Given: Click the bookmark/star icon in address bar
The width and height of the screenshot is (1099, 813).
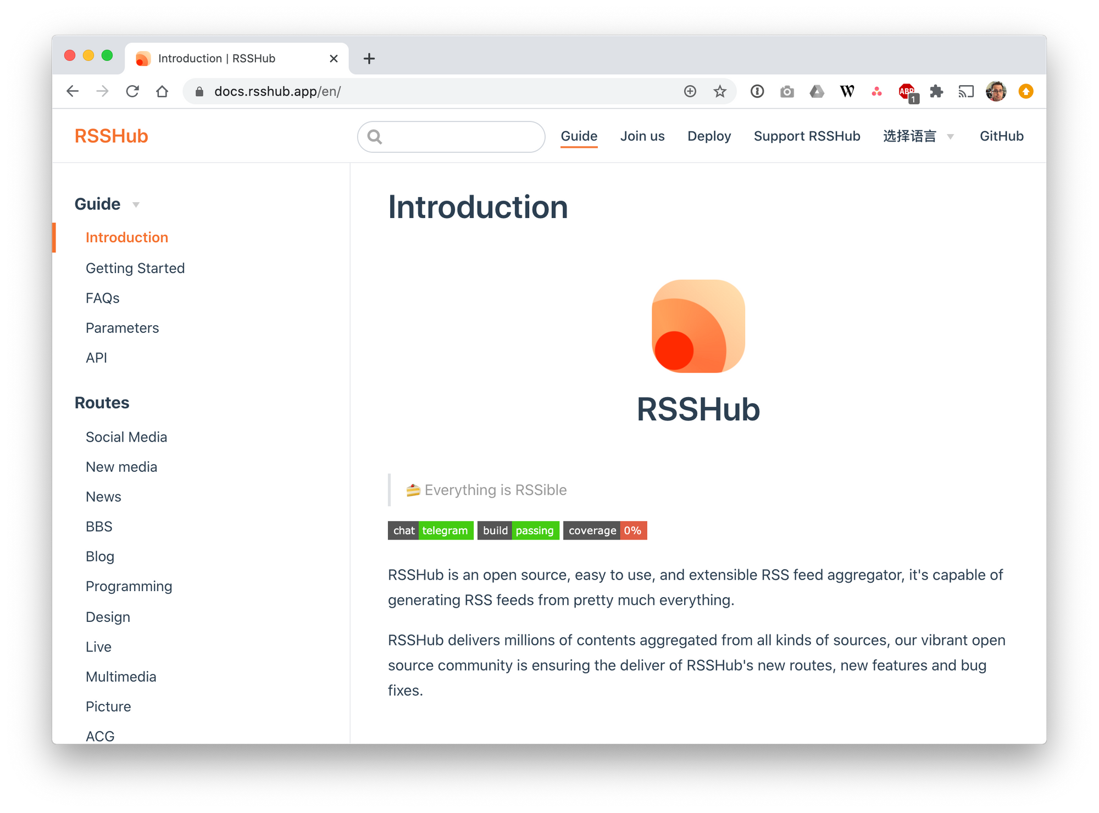Looking at the screenshot, I should pos(720,91).
